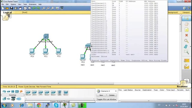Open the Tools menu
Viewport: 192px width, 108px height.
(x=25, y=4)
